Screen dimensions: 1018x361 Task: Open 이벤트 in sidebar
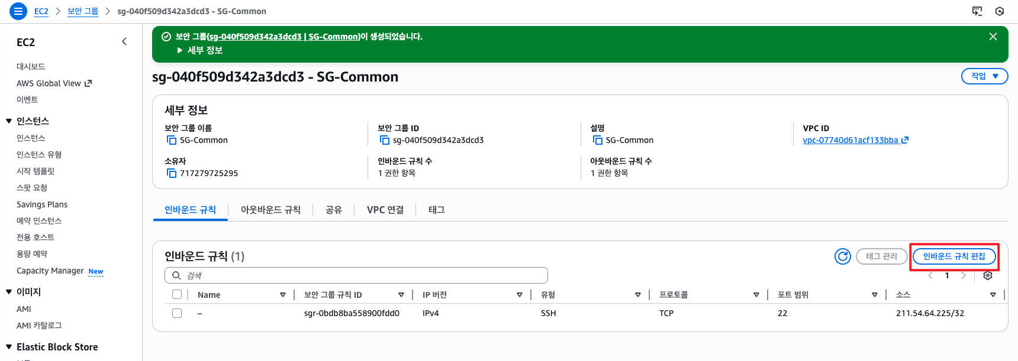pos(27,100)
